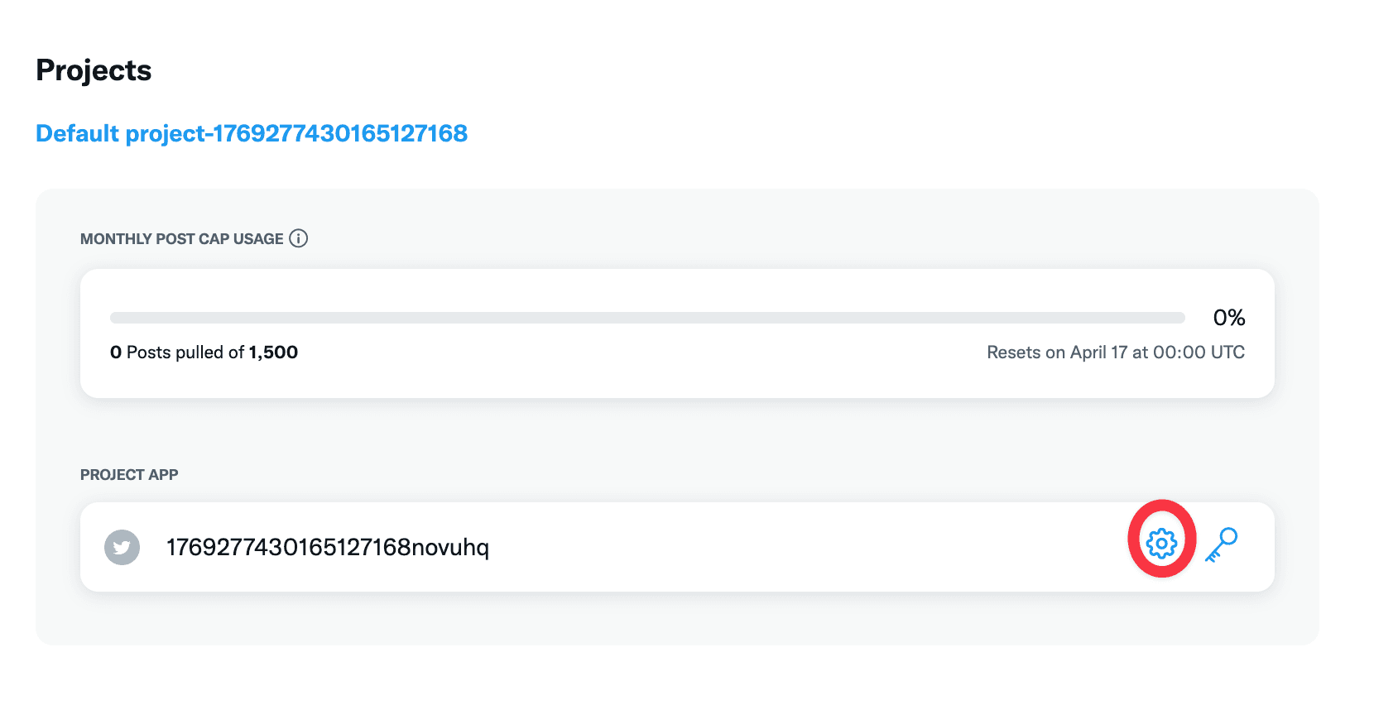Viewport: 1374px width, 705px height.
Task: Click the bold 0 posts pulled count
Action: tap(116, 352)
